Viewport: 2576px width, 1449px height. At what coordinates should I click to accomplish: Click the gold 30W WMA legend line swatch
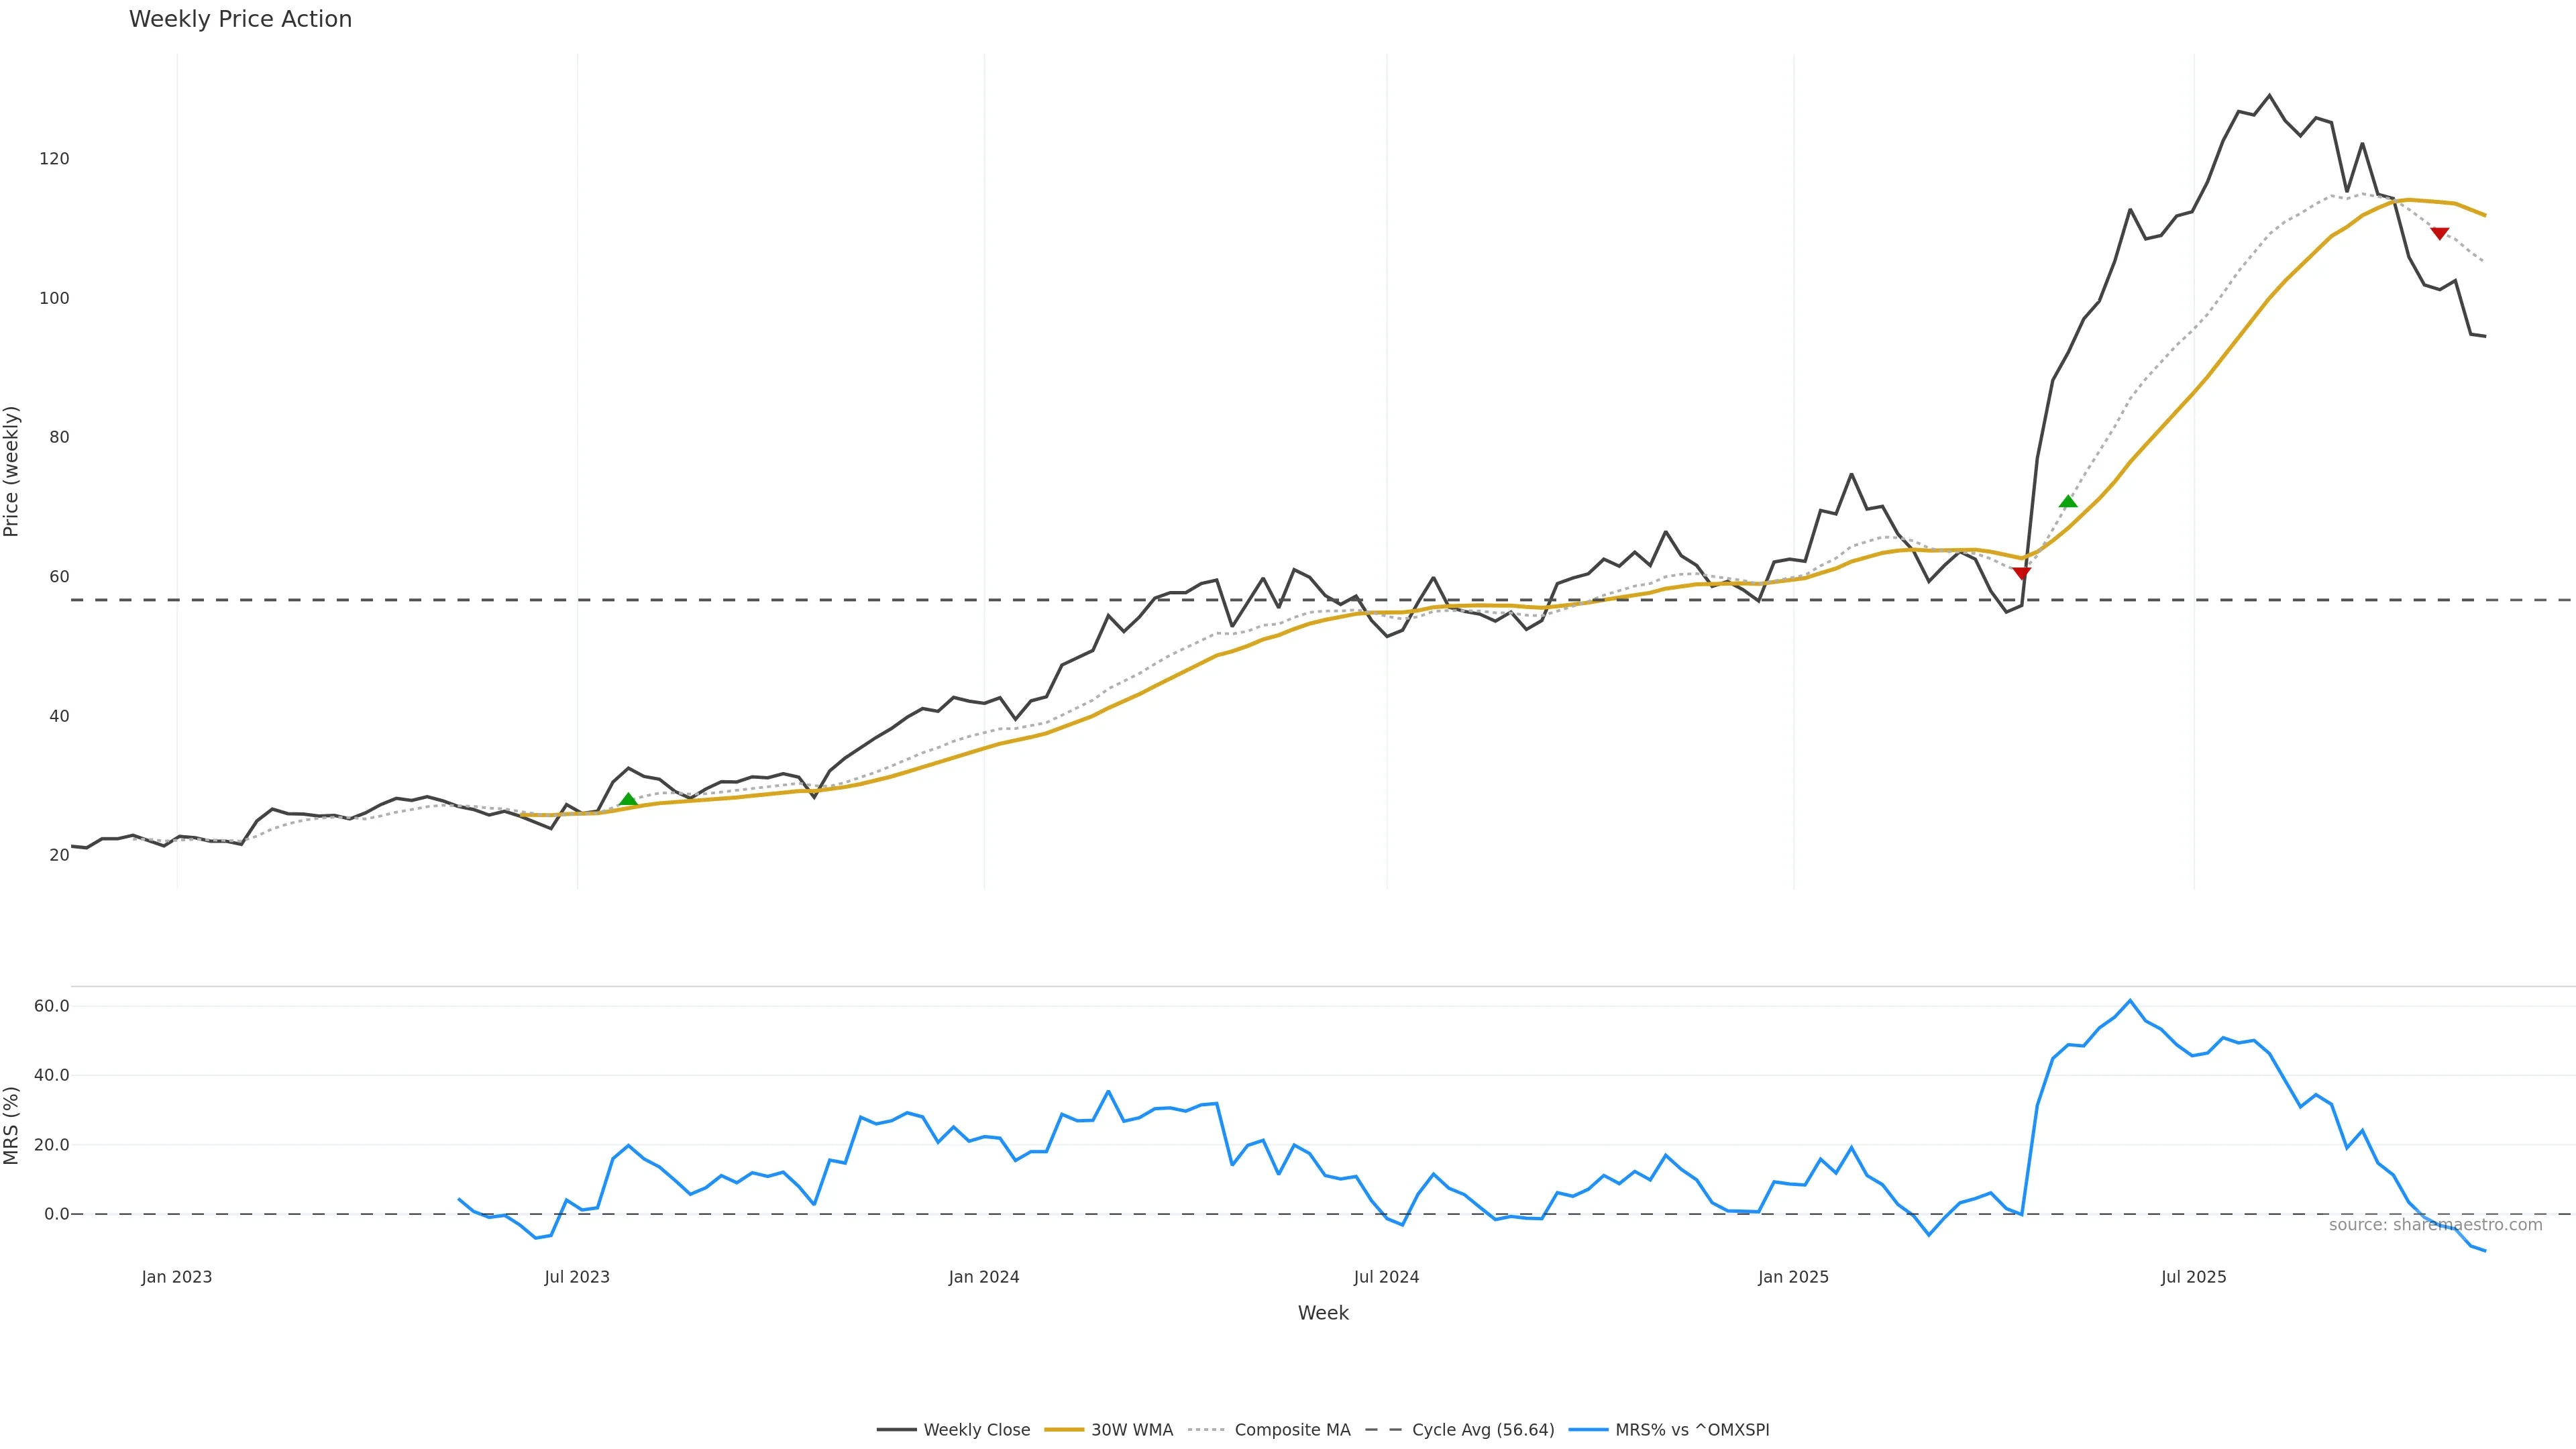tap(1064, 1430)
